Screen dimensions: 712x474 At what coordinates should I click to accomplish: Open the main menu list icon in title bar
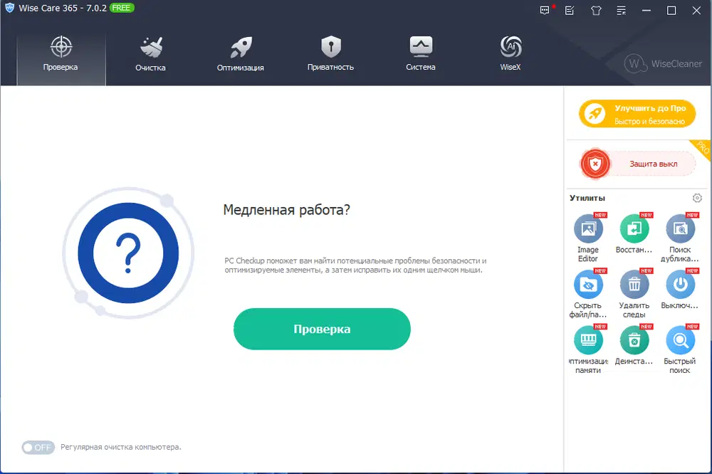pyautogui.click(x=621, y=11)
